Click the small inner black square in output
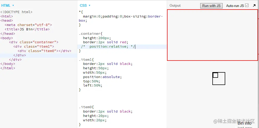The height and width of the screenshot is (128, 259). (215, 75)
